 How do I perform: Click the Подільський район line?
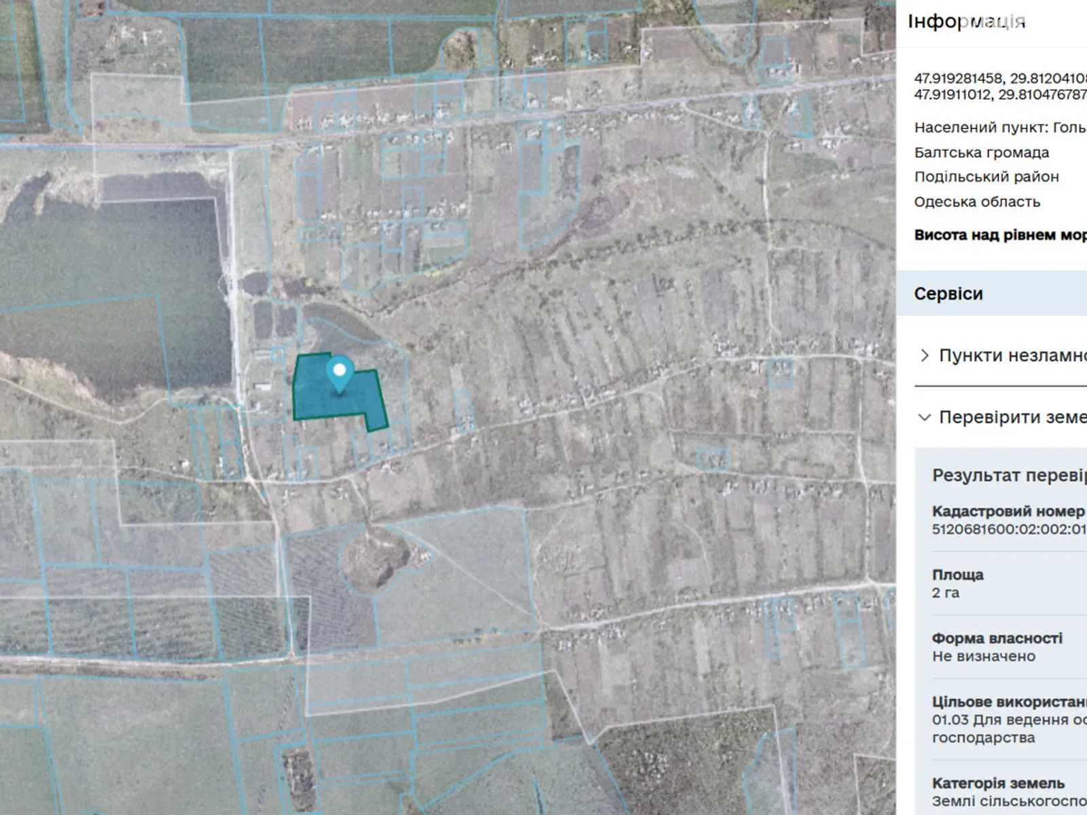(x=986, y=177)
